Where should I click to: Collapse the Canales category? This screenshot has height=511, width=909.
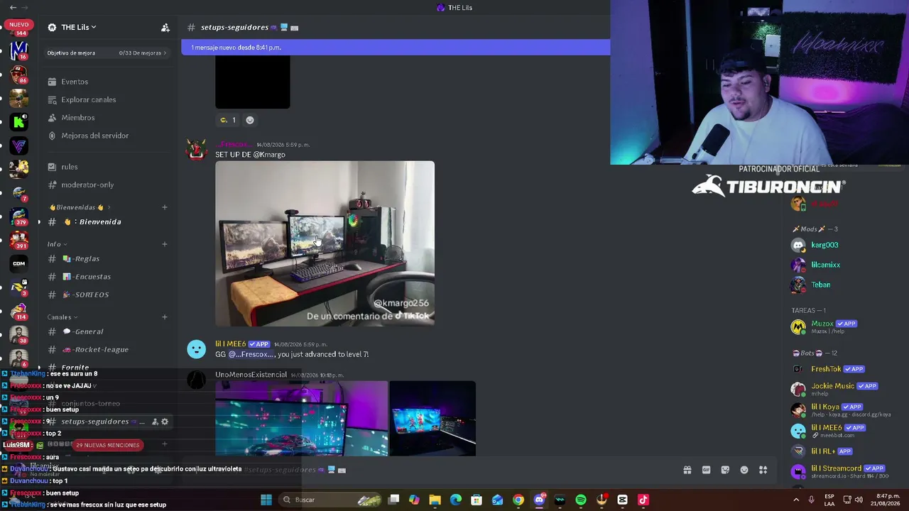pos(62,317)
